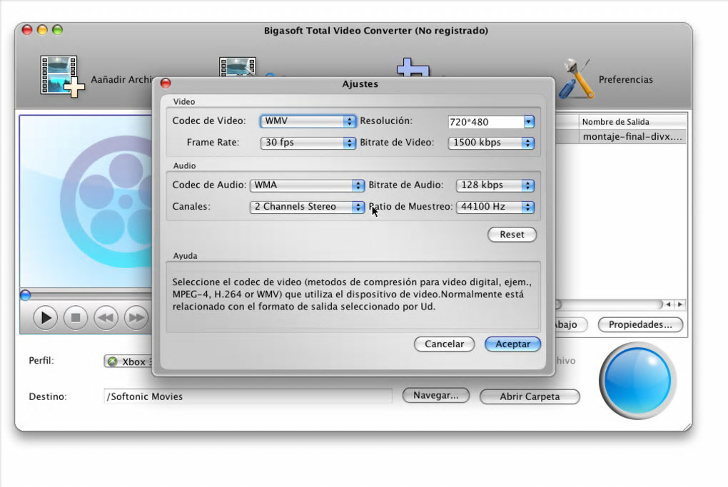Zoom main window with green button
This screenshot has height=487, width=728.
58,30
